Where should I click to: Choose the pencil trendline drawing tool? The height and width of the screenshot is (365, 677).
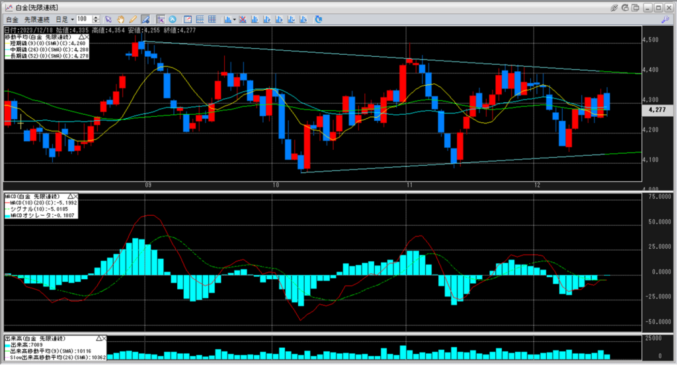(133, 19)
